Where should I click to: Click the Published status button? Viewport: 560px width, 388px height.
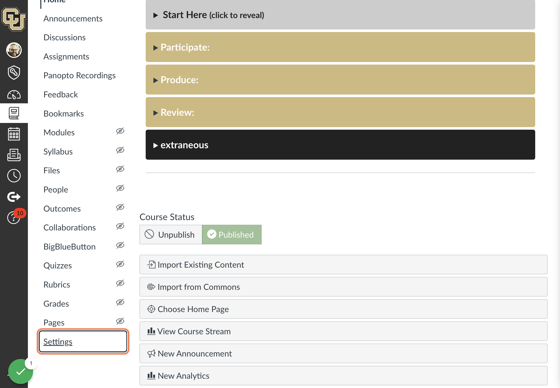click(x=232, y=235)
